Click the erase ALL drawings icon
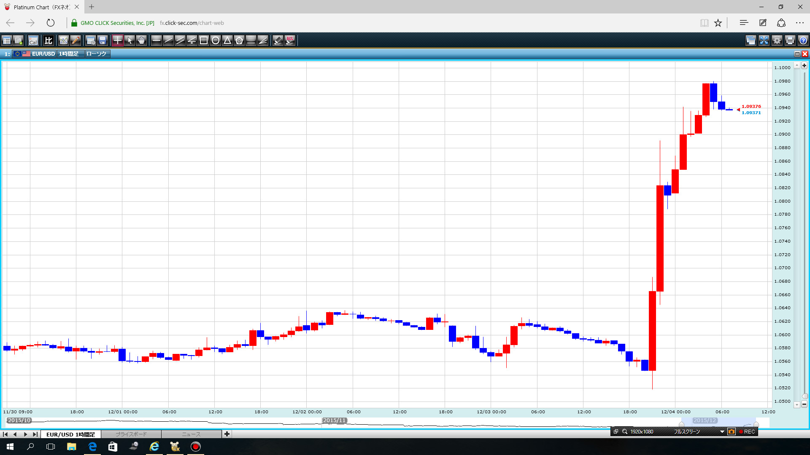The image size is (810, 455). [290, 40]
